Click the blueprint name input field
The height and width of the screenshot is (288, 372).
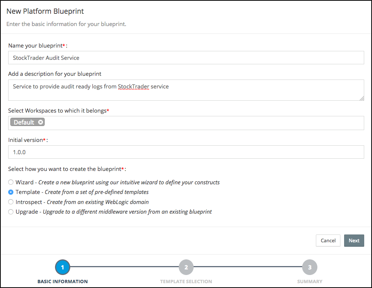pyautogui.click(x=186, y=58)
